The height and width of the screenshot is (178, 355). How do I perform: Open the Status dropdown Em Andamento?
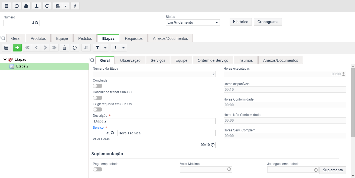click(x=193, y=22)
